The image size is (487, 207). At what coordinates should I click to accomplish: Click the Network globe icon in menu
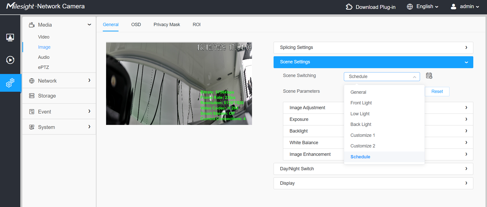(32, 81)
